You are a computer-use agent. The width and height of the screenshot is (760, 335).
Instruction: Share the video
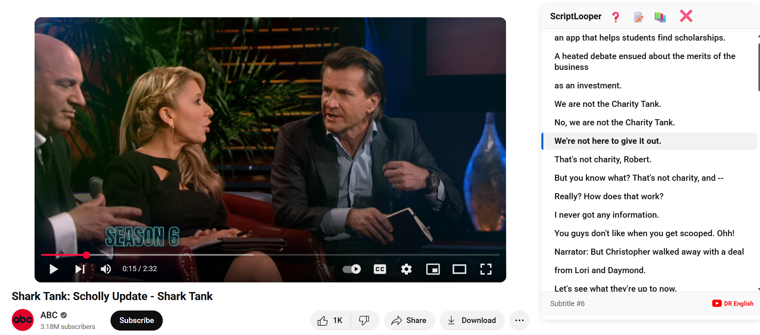click(x=409, y=320)
